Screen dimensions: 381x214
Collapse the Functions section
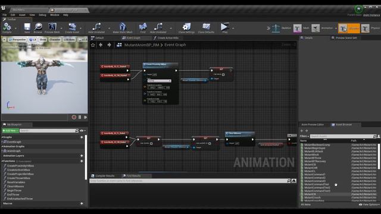[2, 161]
